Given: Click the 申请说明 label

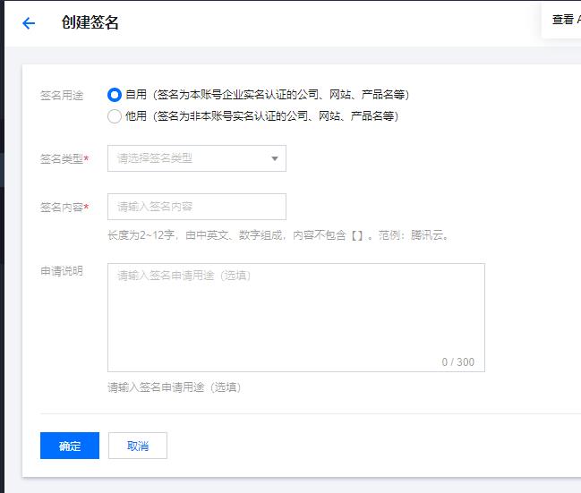Looking at the screenshot, I should pos(62,271).
